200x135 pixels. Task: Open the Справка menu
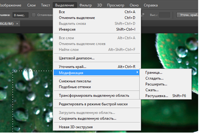tap(151, 5)
